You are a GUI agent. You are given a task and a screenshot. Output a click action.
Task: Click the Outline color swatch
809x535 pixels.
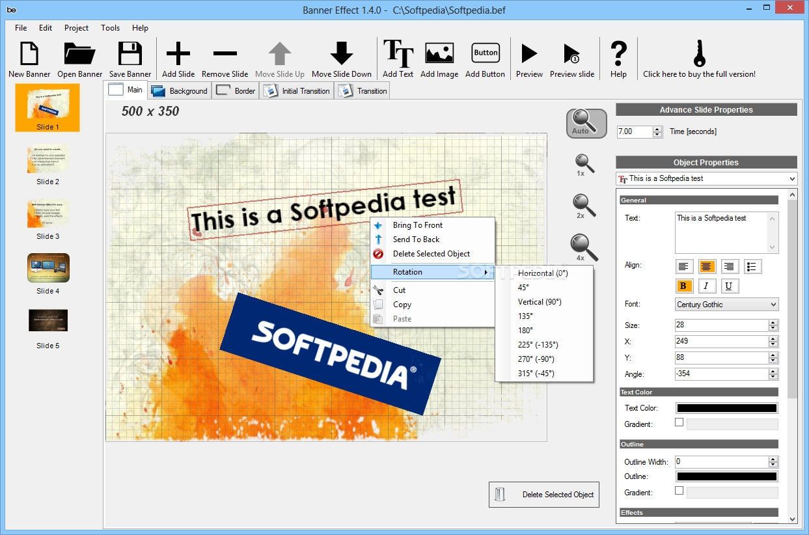(727, 476)
